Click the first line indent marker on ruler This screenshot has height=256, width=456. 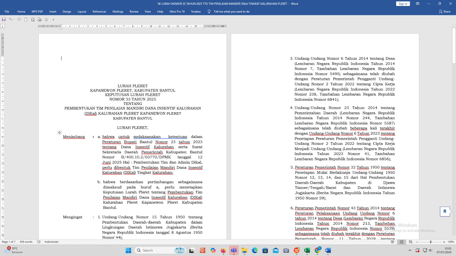tap(61, 25)
